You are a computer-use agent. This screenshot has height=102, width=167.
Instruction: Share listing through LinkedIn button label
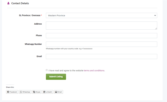(x=49, y=92)
